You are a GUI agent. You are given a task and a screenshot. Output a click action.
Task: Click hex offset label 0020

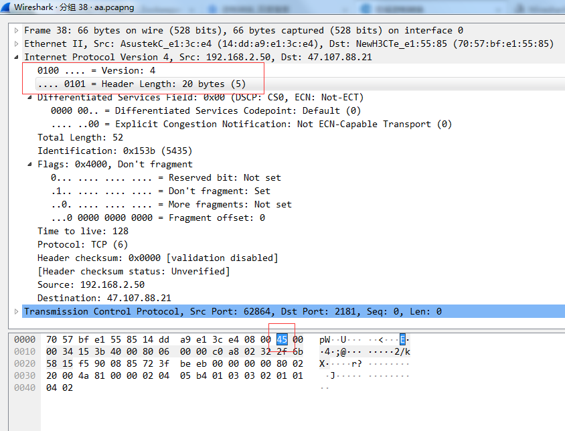(25, 363)
